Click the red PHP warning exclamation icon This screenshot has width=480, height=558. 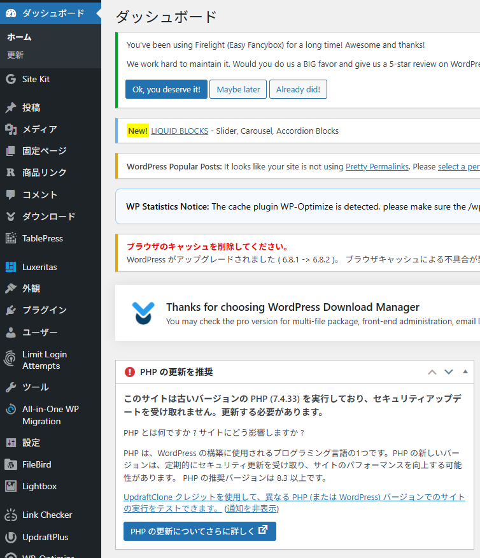(x=130, y=372)
